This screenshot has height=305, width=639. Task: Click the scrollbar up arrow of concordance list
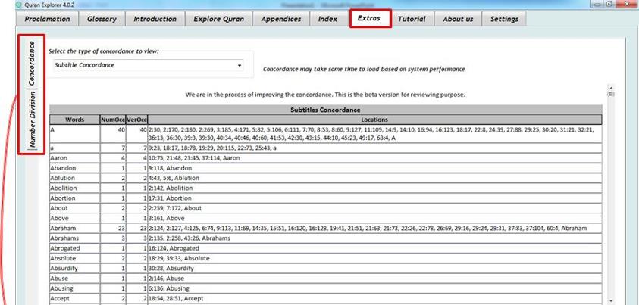[x=610, y=87]
